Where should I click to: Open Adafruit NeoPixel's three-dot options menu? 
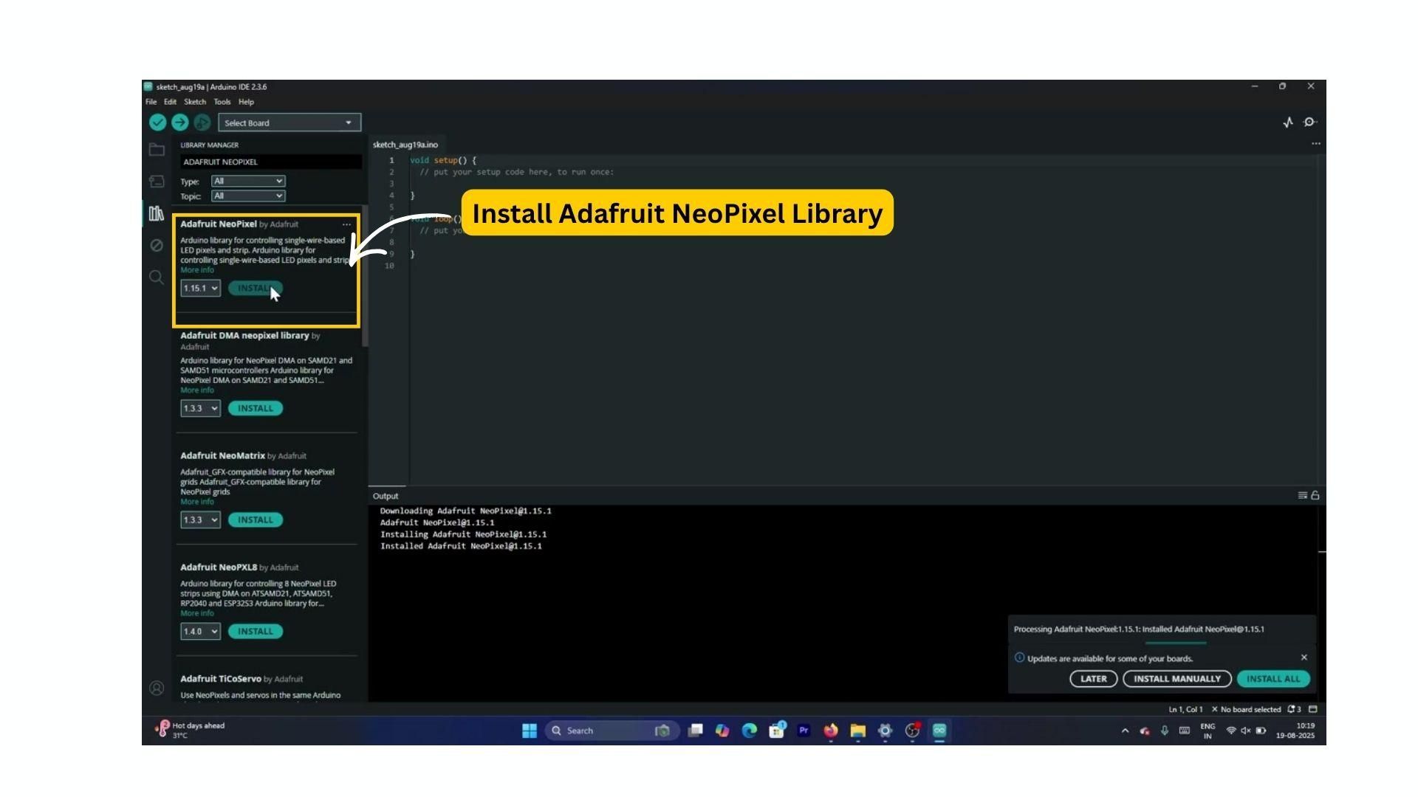click(346, 224)
